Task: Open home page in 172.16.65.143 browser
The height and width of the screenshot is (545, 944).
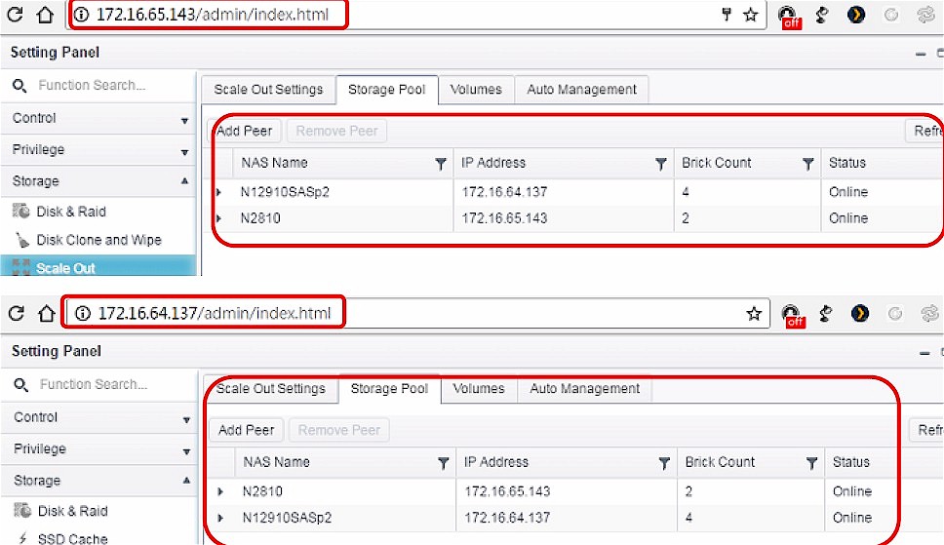Action: (45, 15)
